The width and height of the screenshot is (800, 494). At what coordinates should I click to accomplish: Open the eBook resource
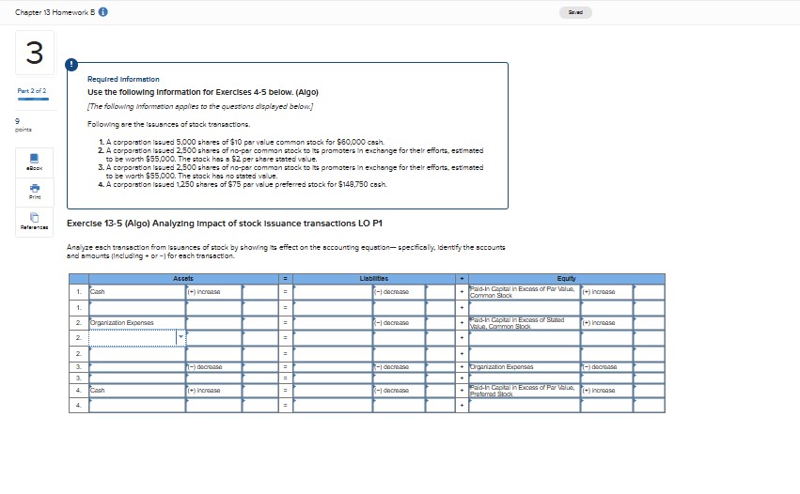[34, 162]
